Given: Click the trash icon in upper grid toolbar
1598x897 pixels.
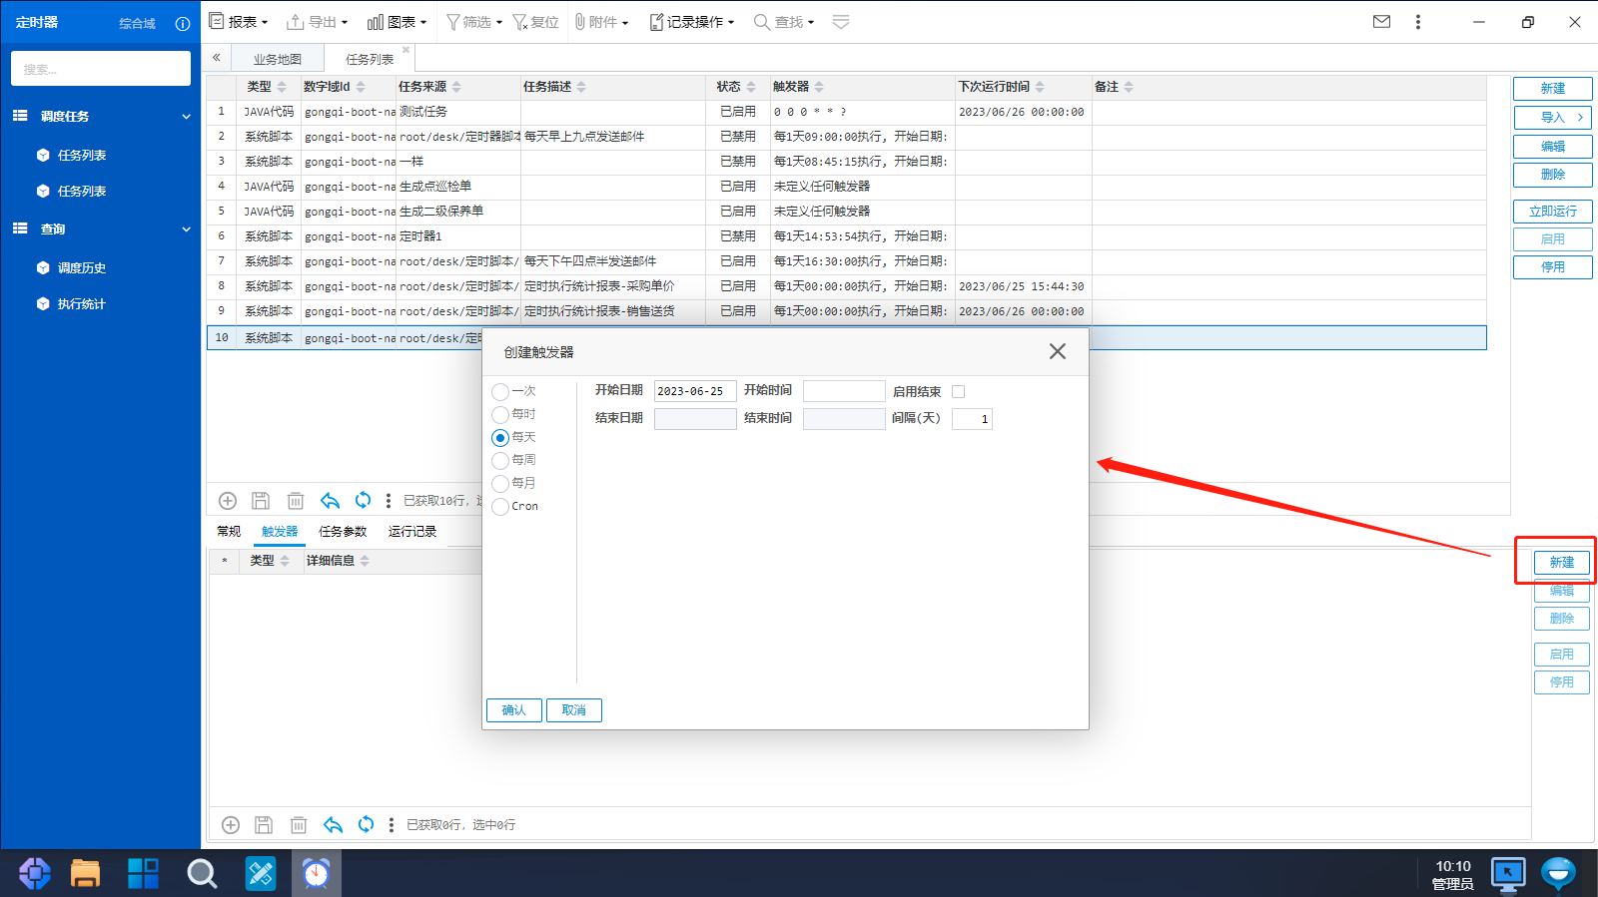Looking at the screenshot, I should point(296,500).
